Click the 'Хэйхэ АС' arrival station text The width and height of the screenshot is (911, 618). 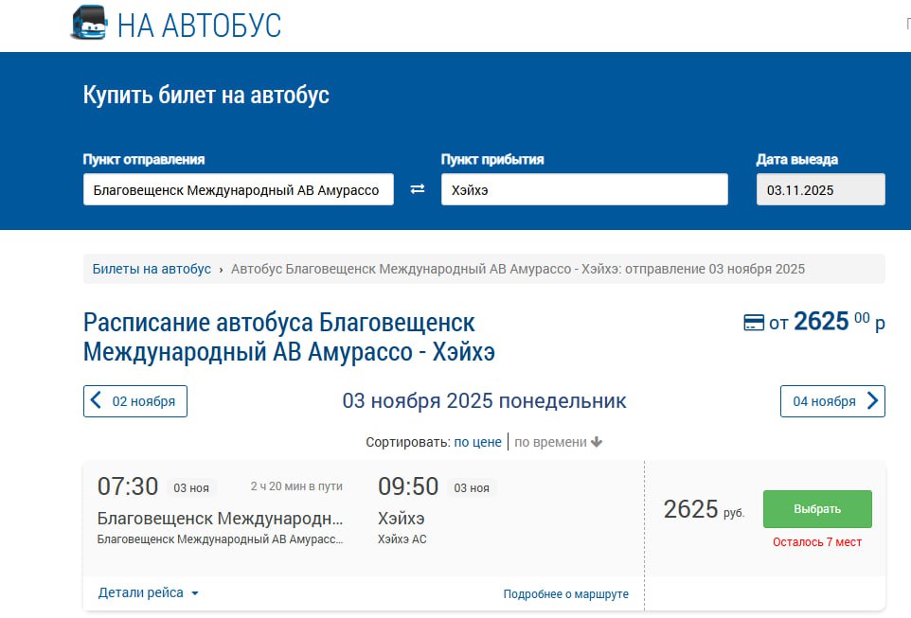pos(402,539)
